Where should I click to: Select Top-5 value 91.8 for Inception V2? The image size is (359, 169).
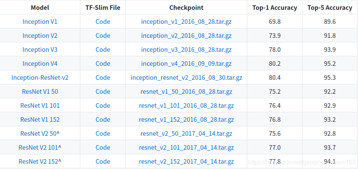[x=330, y=36]
